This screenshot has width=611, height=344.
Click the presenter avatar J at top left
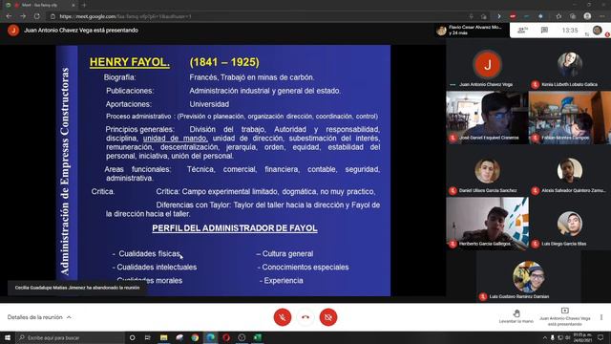pyautogui.click(x=13, y=31)
